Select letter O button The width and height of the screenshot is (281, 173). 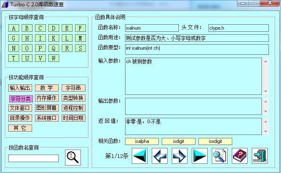click(27, 48)
